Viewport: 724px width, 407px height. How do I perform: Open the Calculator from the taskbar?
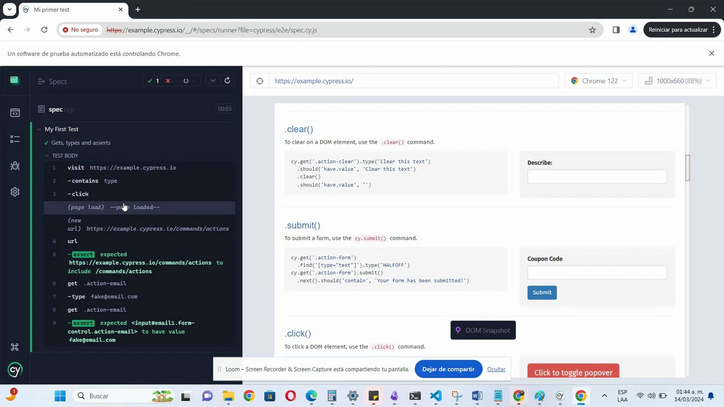(x=332, y=396)
